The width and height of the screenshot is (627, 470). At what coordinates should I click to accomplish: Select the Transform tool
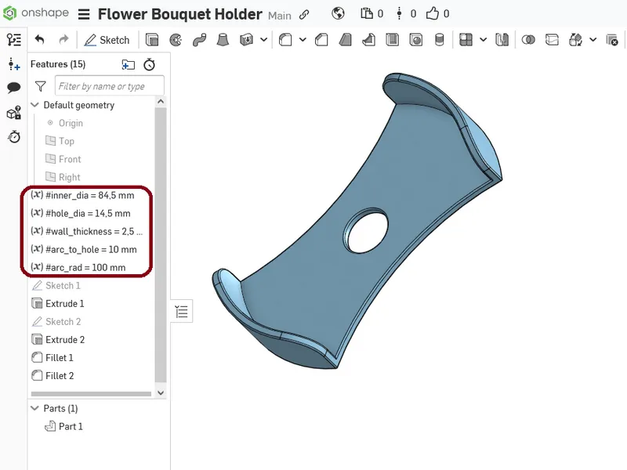(x=575, y=40)
